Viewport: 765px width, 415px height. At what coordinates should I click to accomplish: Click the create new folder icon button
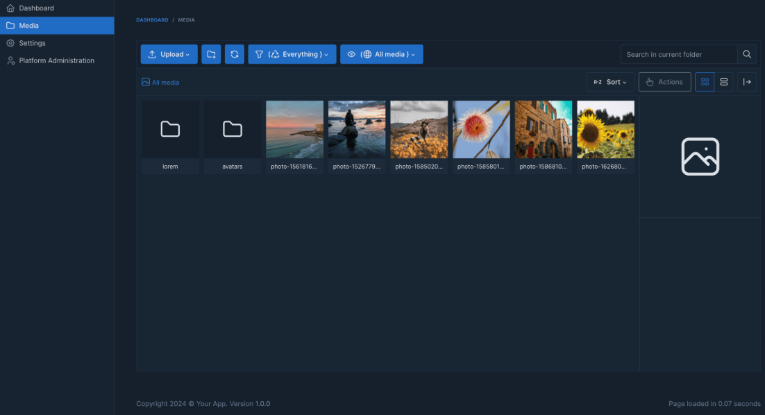[211, 54]
